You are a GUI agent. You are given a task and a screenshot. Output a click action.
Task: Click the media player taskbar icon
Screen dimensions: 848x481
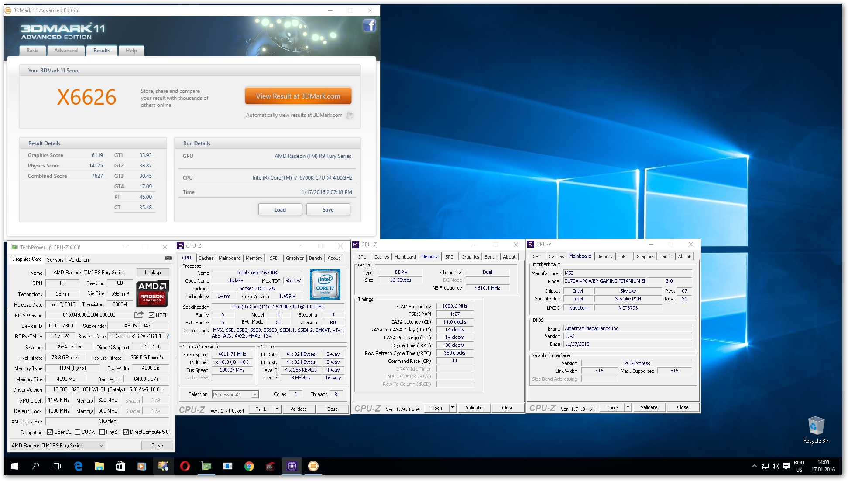coord(141,466)
